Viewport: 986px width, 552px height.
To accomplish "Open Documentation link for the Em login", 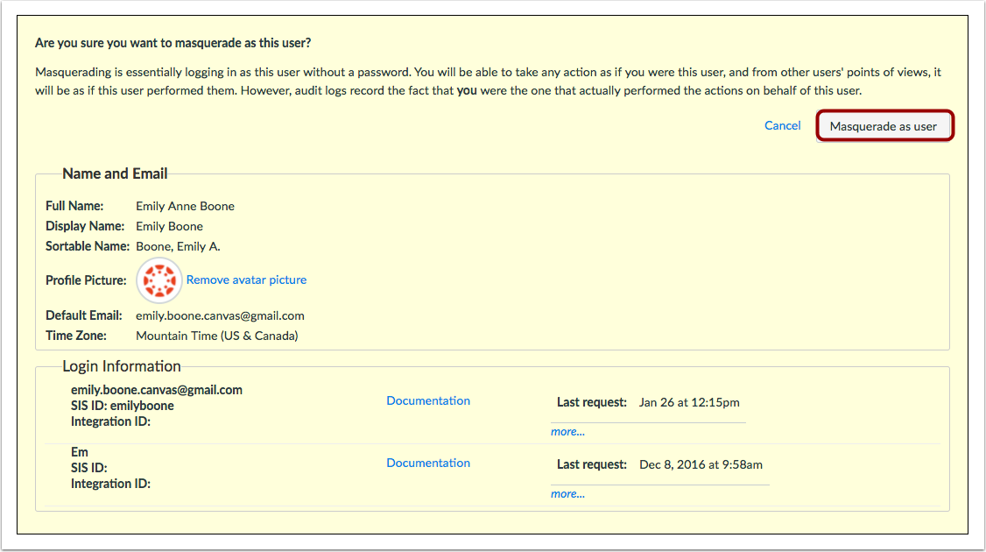I will click(428, 463).
